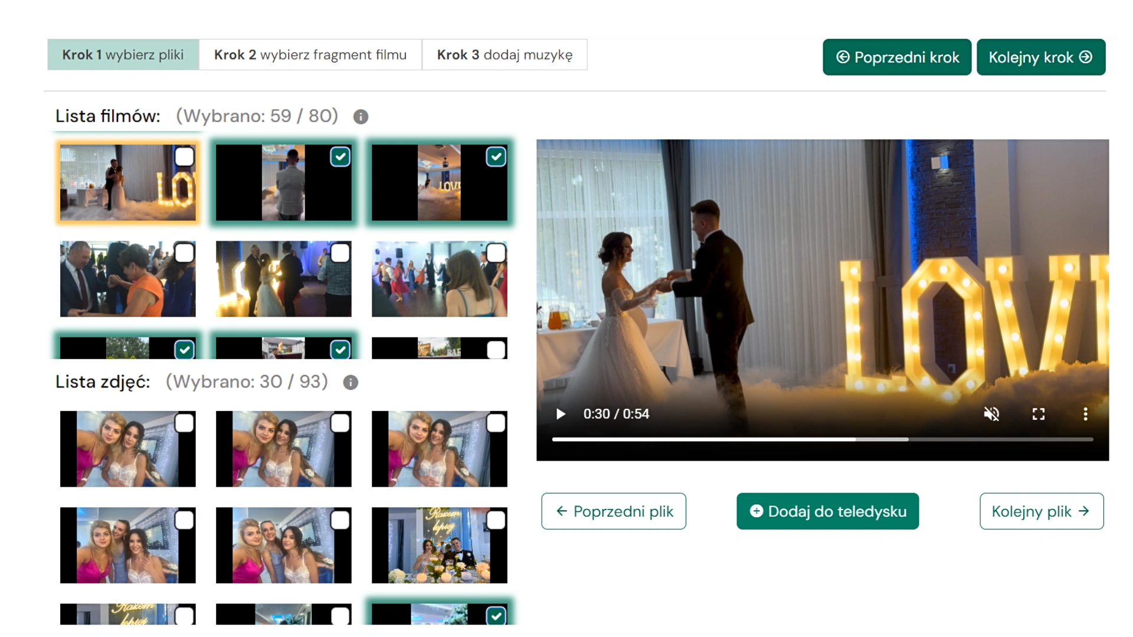This screenshot has height=637, width=1133.
Task: Check the first dance video with LOVE letters
Action: (x=184, y=157)
